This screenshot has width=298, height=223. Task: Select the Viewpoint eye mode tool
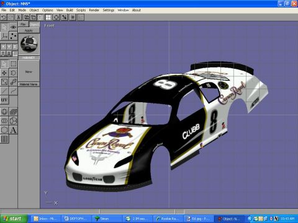click(13, 27)
